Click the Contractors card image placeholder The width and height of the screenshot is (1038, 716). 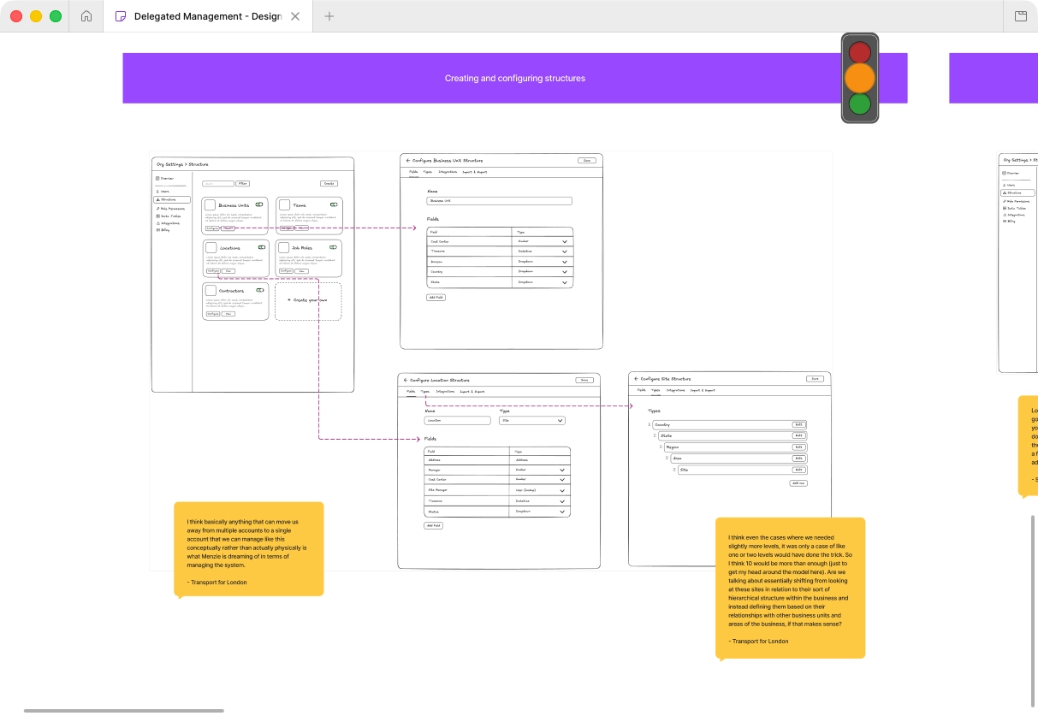click(x=211, y=291)
